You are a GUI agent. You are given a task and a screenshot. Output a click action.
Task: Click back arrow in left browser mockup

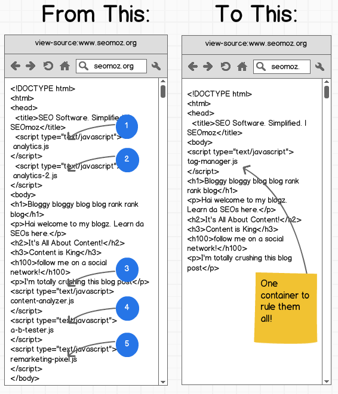point(16,66)
